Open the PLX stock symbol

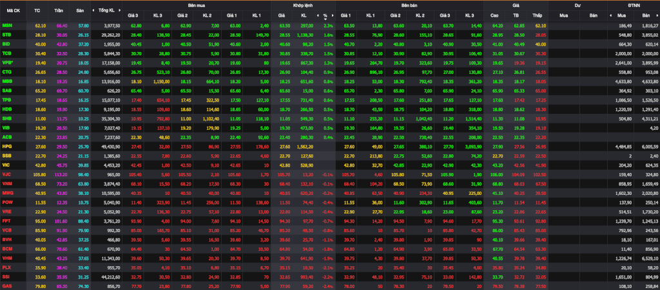click(x=6, y=266)
